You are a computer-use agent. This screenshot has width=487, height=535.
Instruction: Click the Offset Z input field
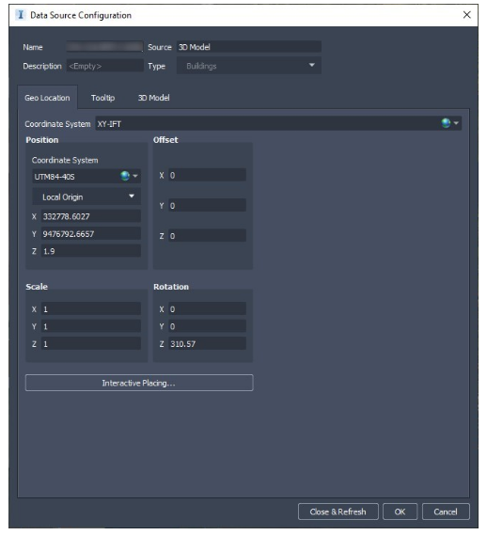pos(207,236)
